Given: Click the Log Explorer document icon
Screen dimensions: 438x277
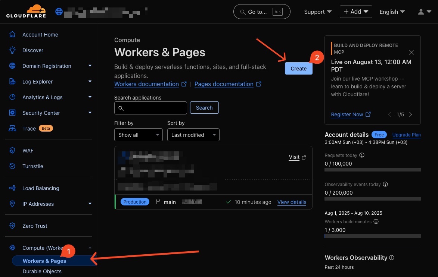Looking at the screenshot, I should coord(12,81).
